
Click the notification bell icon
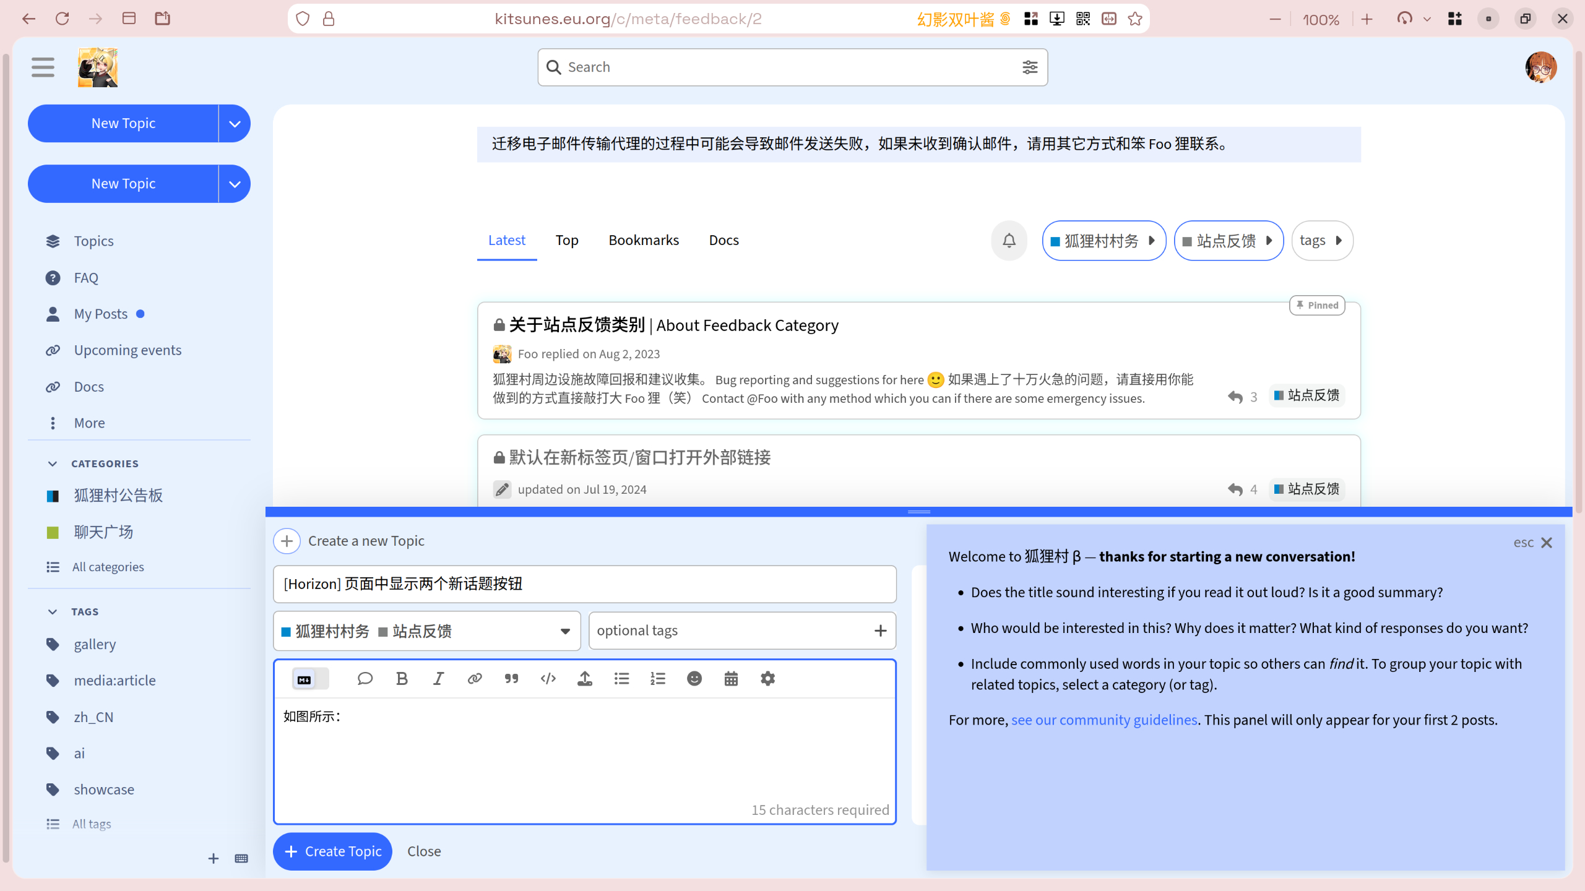pos(1009,240)
